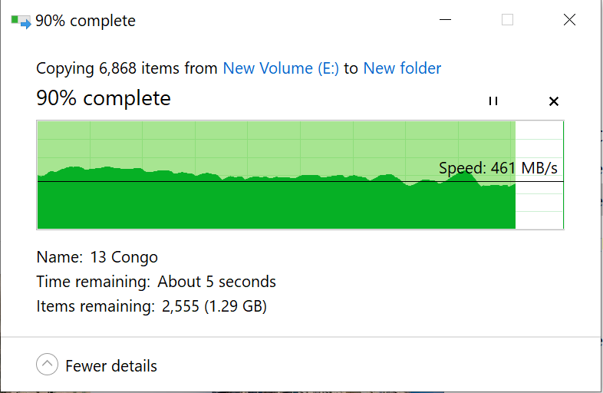The width and height of the screenshot is (603, 393).
Task: Click the copy dialog title bar icon
Action: click(21, 21)
